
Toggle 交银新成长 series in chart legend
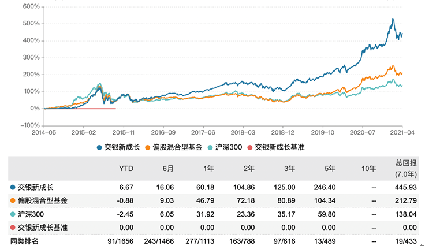[118, 147]
